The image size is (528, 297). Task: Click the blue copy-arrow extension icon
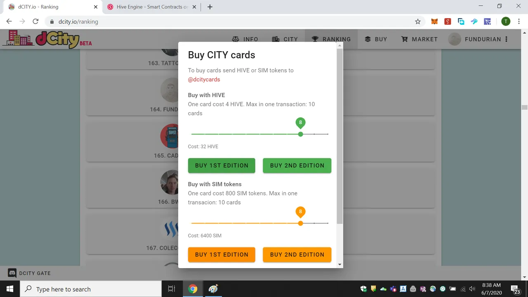point(461,21)
